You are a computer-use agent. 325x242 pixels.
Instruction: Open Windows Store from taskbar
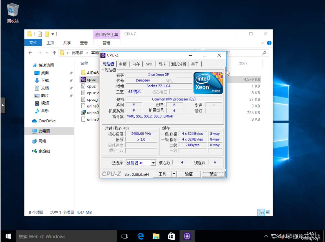[x=172, y=236]
